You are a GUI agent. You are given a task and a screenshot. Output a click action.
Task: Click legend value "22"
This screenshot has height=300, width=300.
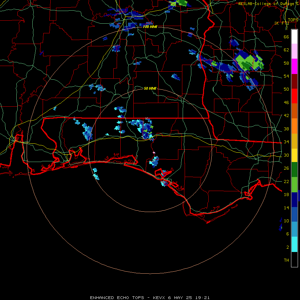[x=286, y=182]
